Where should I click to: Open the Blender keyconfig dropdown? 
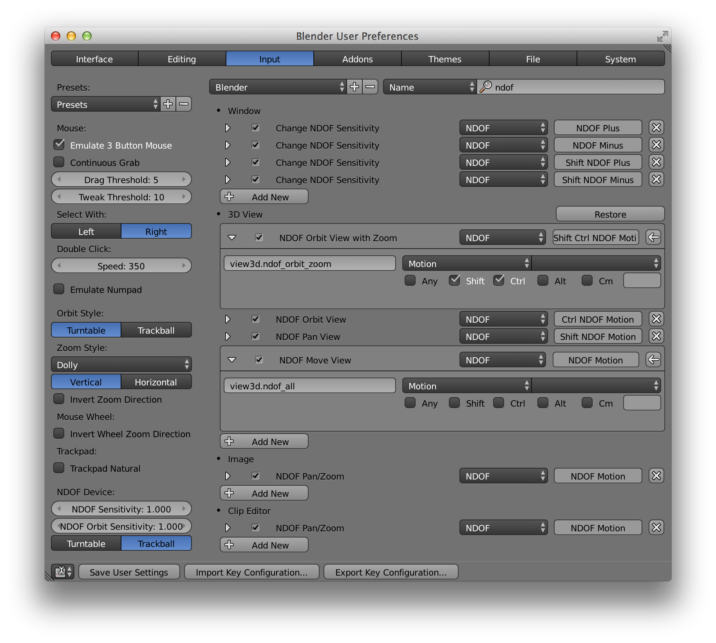[x=278, y=87]
